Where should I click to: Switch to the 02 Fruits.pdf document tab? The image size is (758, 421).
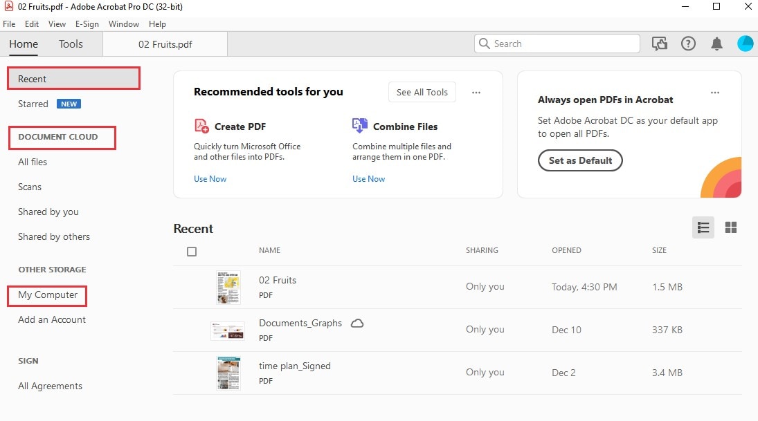pyautogui.click(x=165, y=44)
